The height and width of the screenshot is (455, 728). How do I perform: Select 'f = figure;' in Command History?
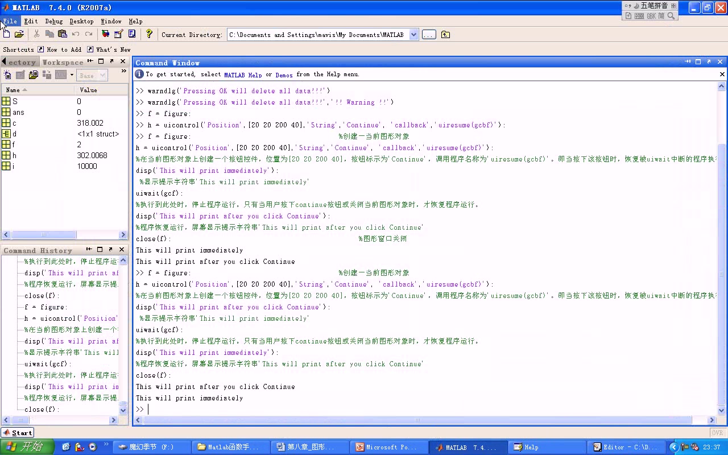46,307
